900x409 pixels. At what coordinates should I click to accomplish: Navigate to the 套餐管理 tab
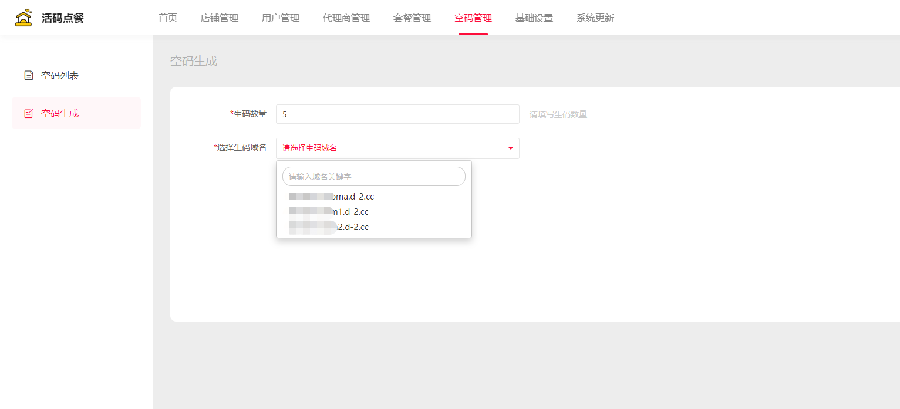point(412,18)
